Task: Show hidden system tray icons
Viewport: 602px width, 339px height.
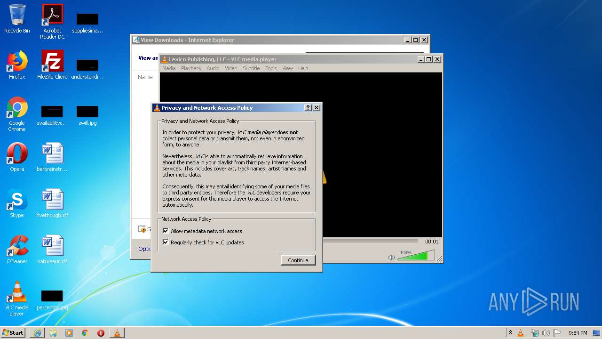Action: pos(510,333)
